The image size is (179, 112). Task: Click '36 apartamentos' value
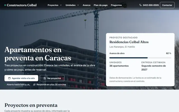click(x=119, y=66)
